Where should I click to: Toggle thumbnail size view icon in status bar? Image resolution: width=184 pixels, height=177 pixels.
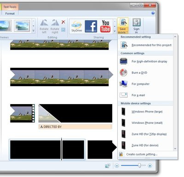(108, 166)
